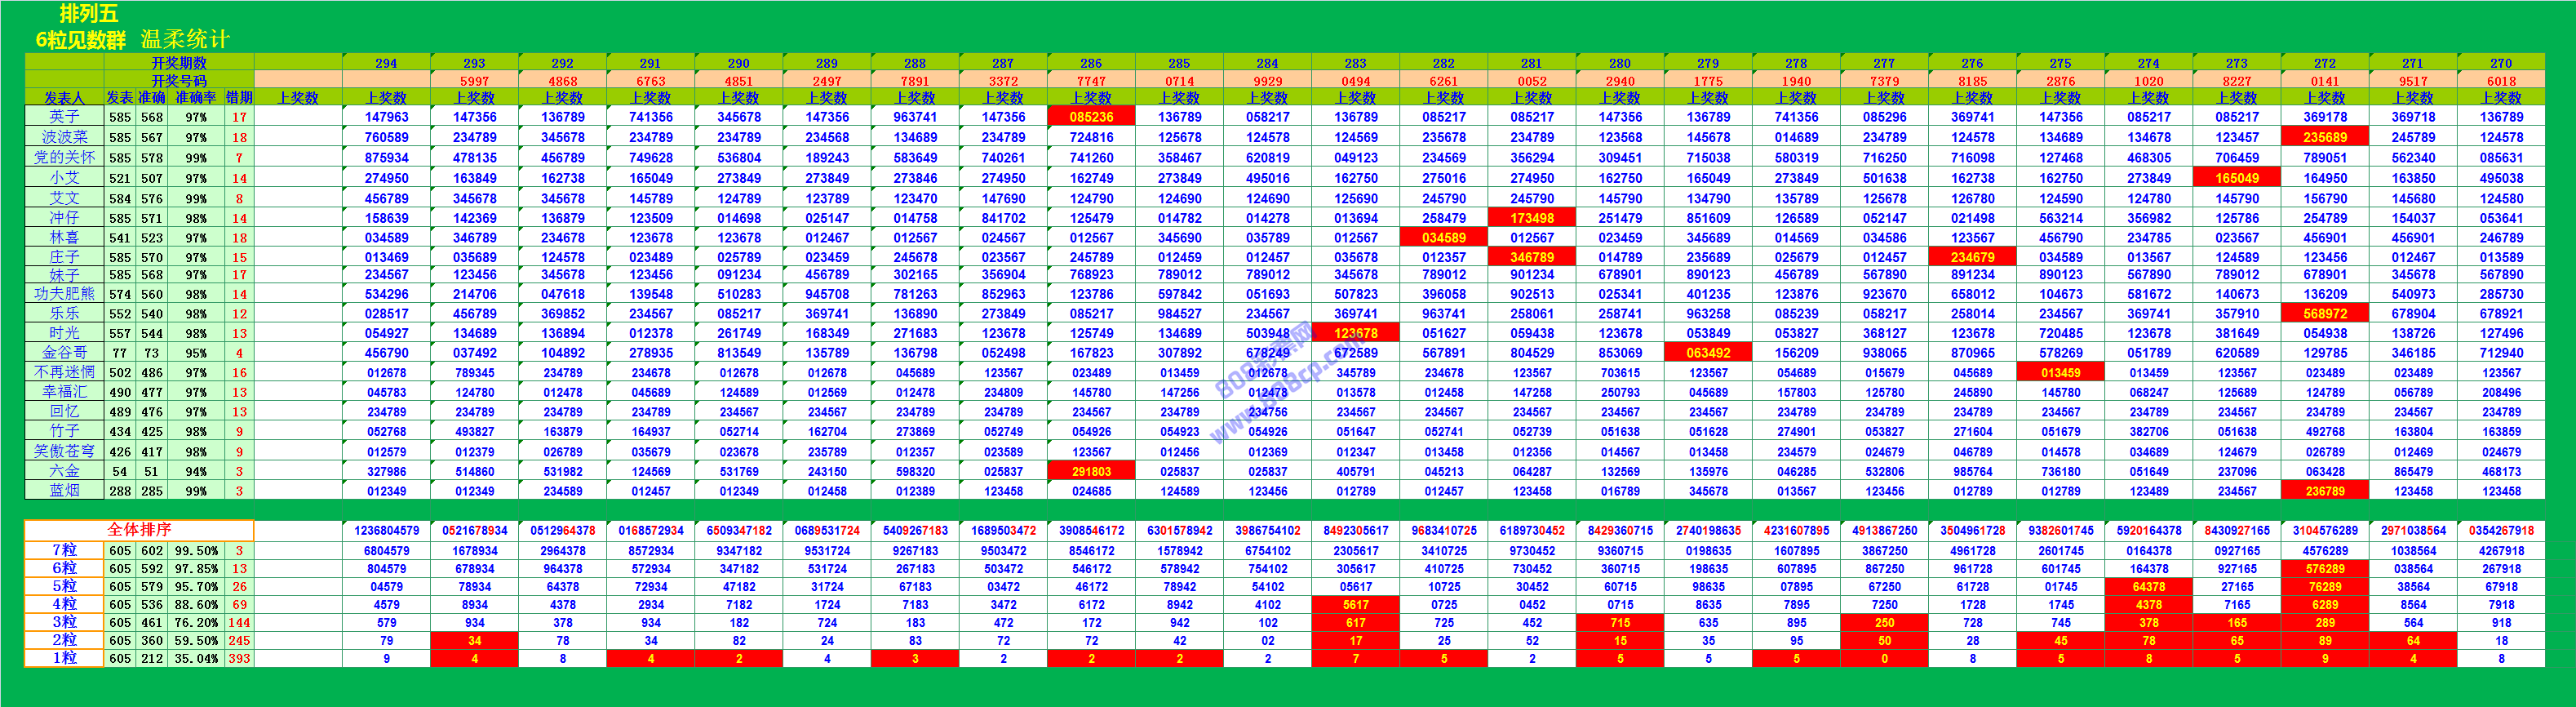The image size is (2576, 707).
Task: Select the red highlighted cell 173498
Action: click(1531, 218)
